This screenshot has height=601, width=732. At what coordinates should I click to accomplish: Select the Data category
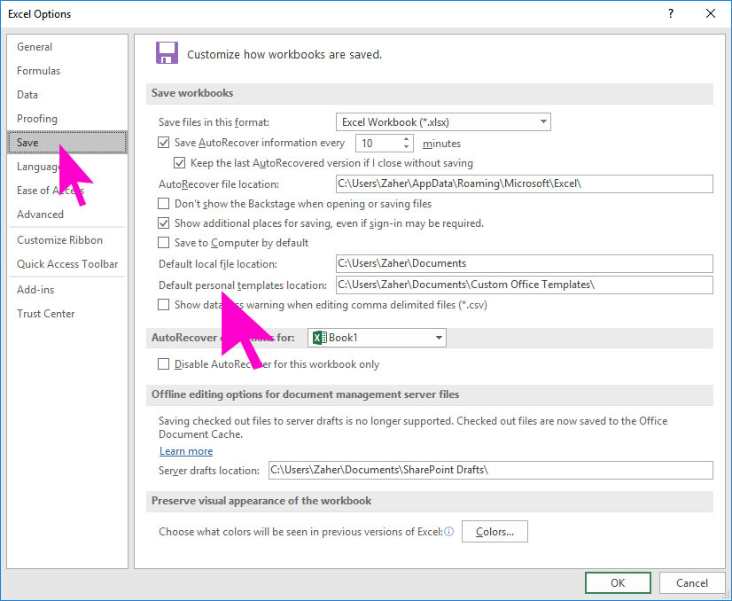(x=67, y=95)
